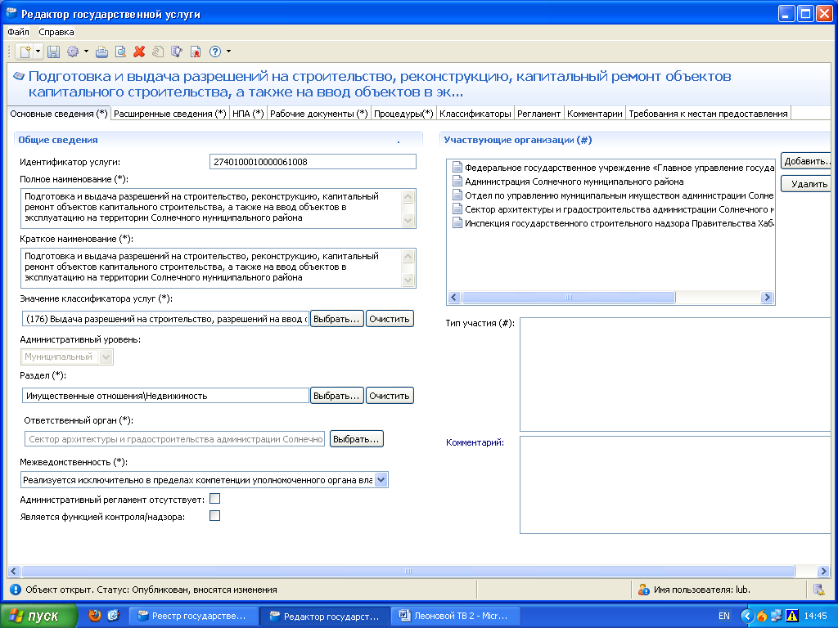
Task: Open Firefox from the quick launch bar
Action: pyautogui.click(x=95, y=616)
